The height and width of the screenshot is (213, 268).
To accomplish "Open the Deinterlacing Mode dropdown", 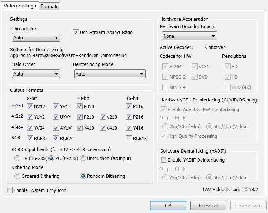I will [x=109, y=74].
